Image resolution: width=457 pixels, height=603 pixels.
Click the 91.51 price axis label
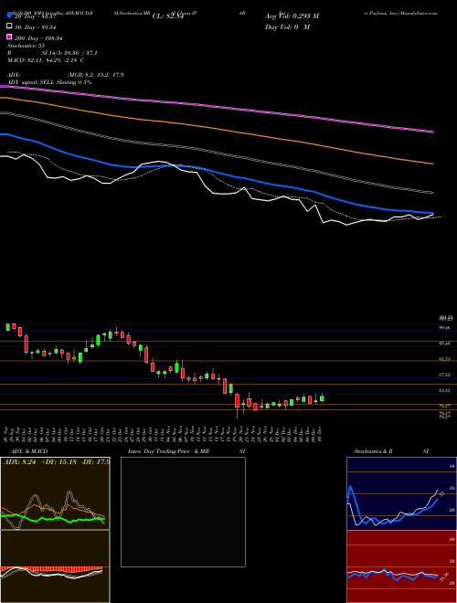(x=445, y=359)
